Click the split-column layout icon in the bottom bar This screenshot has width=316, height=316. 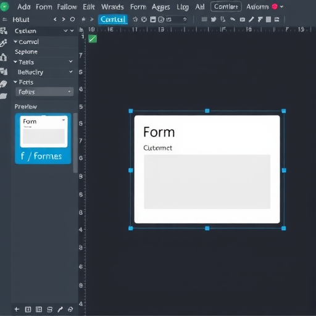[39, 309]
